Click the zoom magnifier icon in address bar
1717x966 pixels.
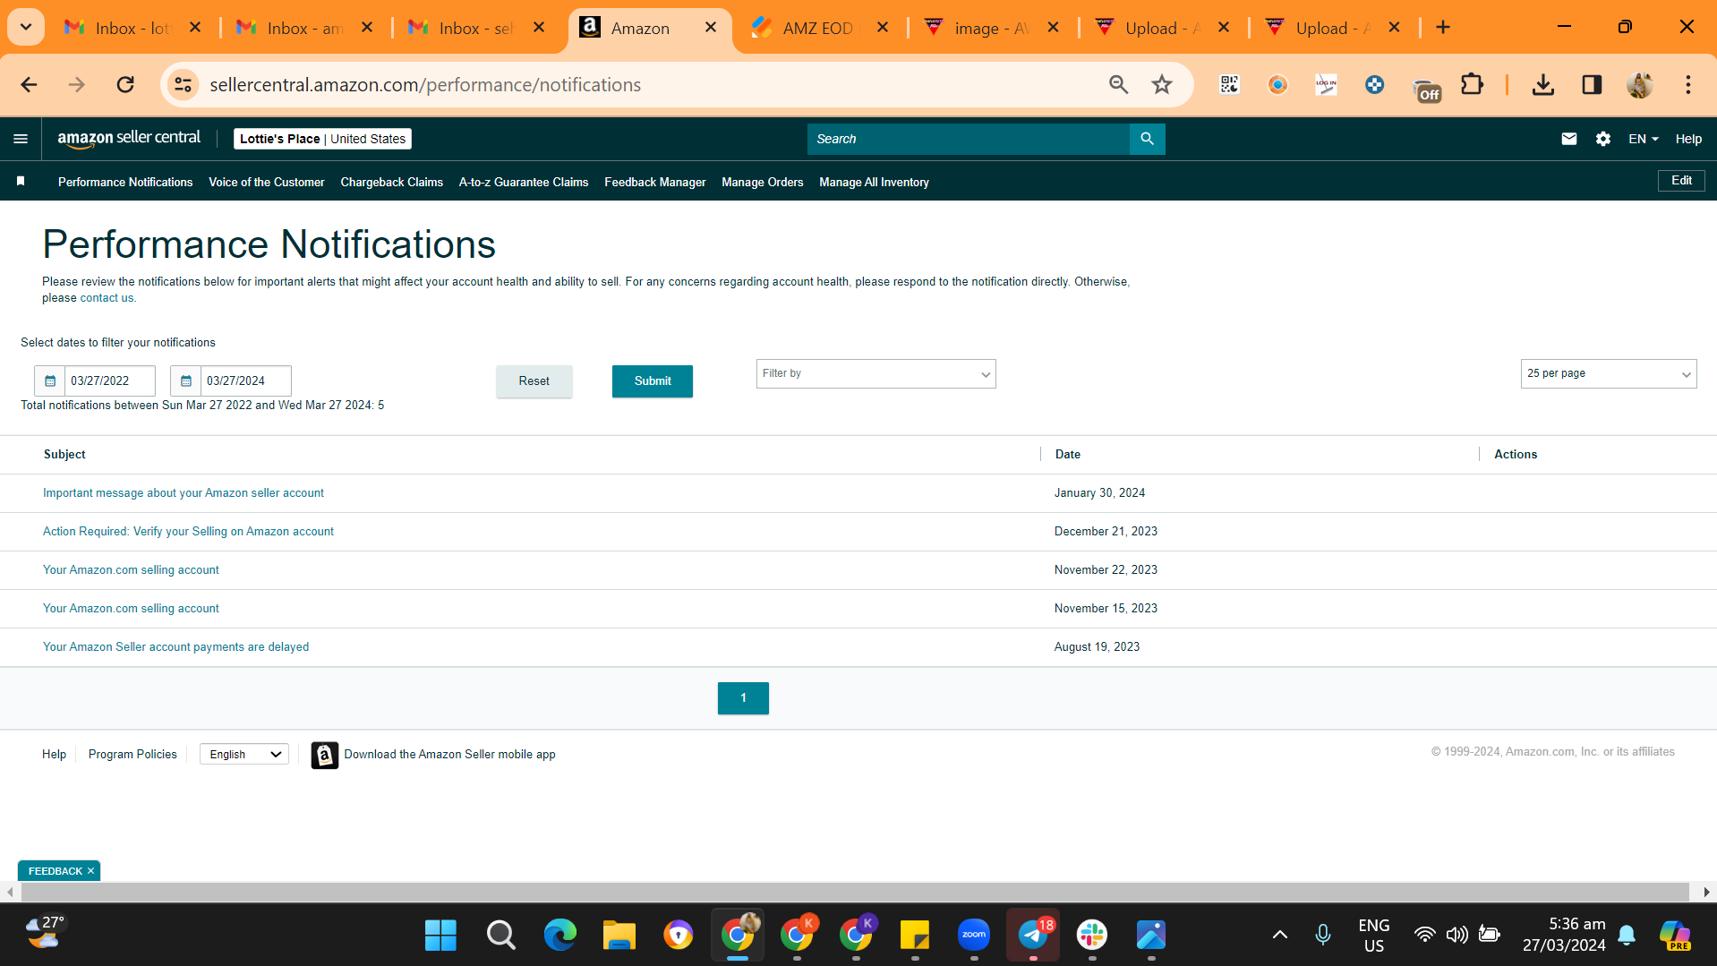1118,85
